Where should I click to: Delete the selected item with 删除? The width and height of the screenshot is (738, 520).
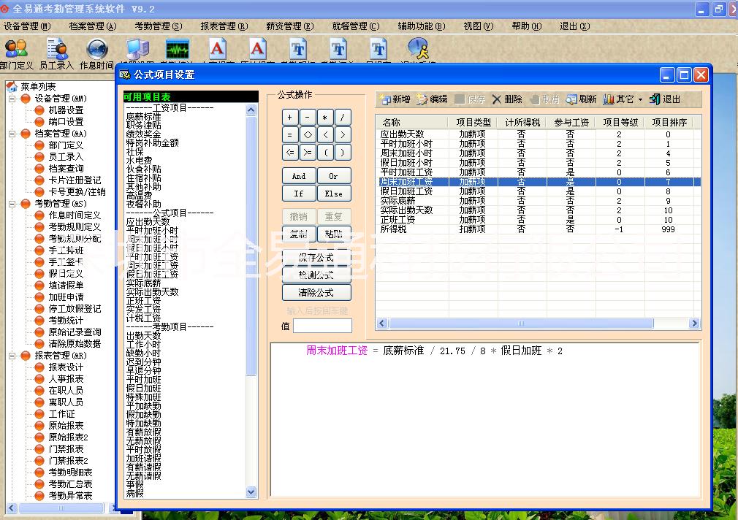pos(506,99)
